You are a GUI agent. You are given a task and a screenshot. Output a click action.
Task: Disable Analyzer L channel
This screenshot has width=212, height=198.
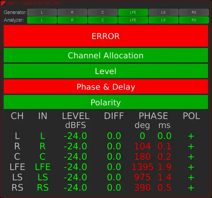pyautogui.click(x=42, y=20)
